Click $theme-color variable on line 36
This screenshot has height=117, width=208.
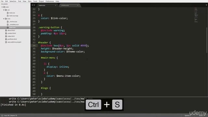coord(75,52)
